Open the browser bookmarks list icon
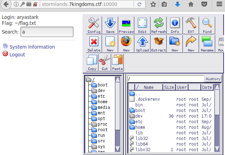225x155 pixels. pos(164,5)
